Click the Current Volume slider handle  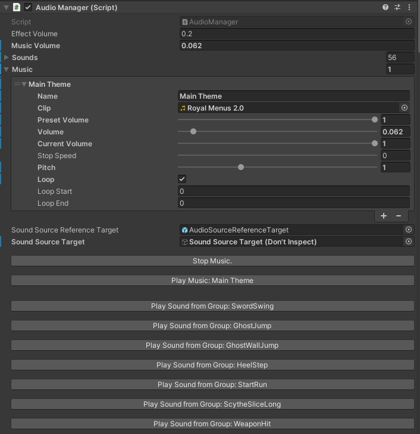pos(375,143)
